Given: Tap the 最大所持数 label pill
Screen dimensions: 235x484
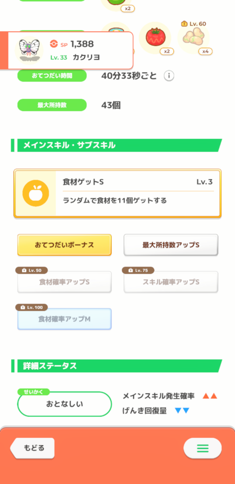Looking at the screenshot, I should pyautogui.click(x=52, y=105).
